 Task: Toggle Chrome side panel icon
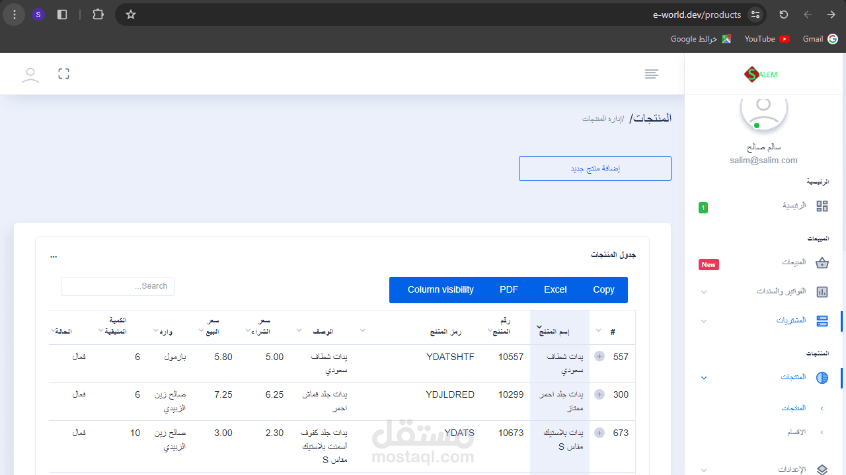pyautogui.click(x=62, y=15)
